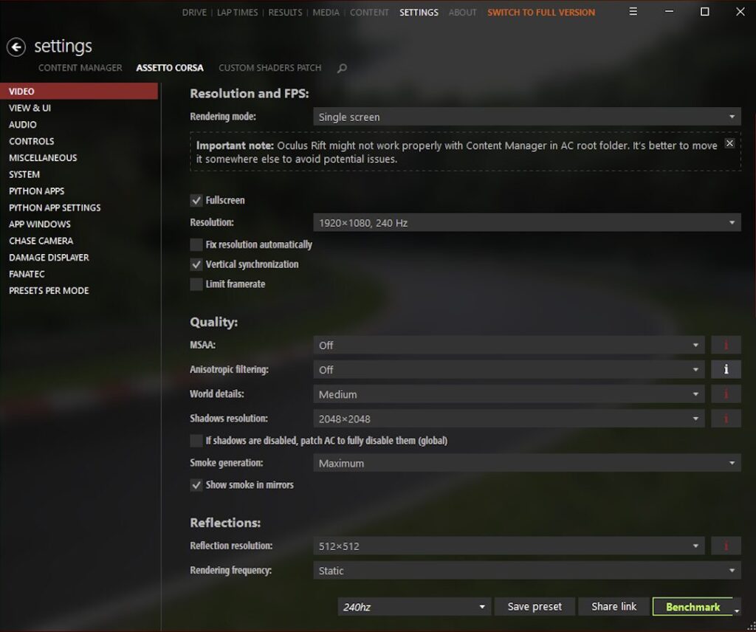This screenshot has height=632, width=756.
Task: Open Python Apps section
Action: (79, 191)
